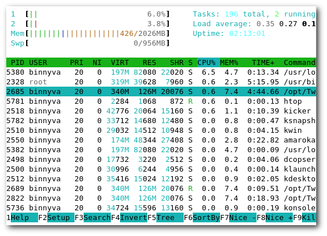Click Nice + to lower the process priority
Image resolution: width=327 pixels, height=236 pixels.
pyautogui.click(x=279, y=218)
